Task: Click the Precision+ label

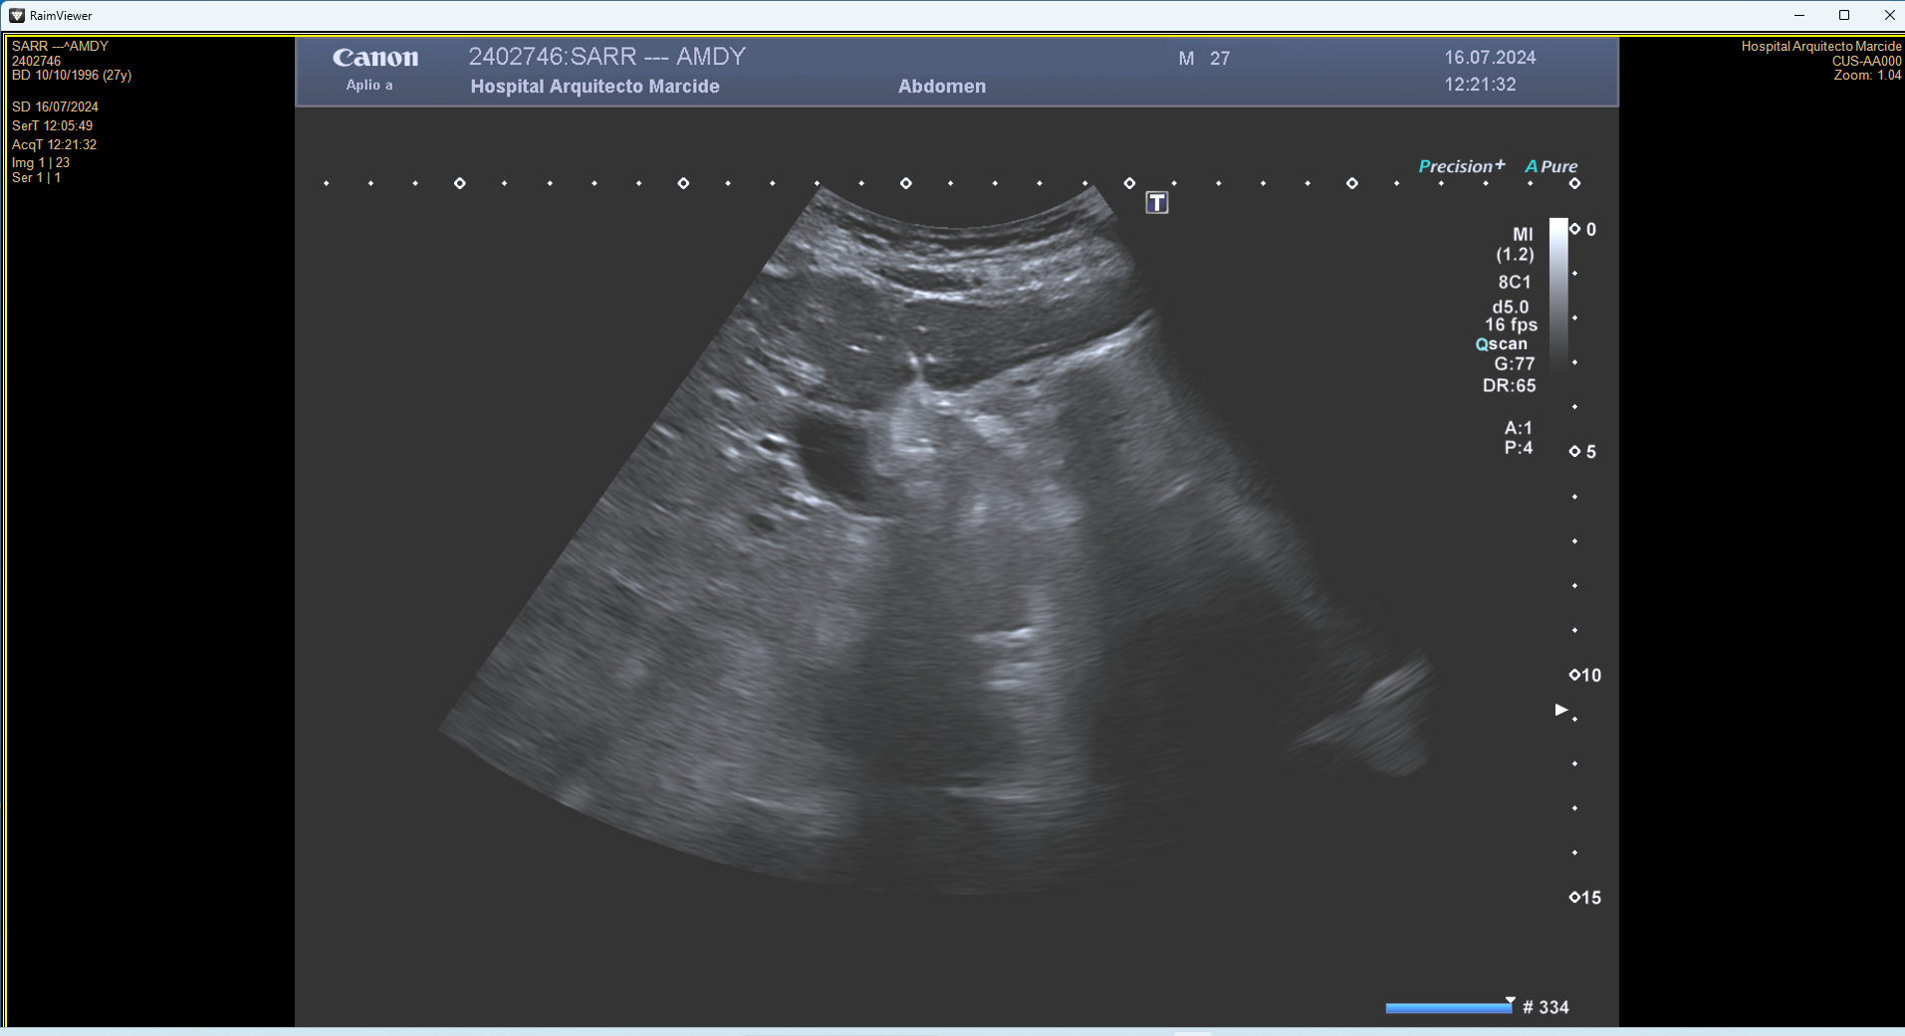Action: click(x=1461, y=166)
